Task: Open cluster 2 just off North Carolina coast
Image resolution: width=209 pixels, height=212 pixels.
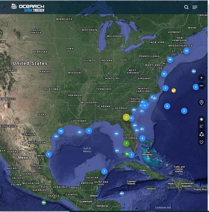Action: [165, 88]
